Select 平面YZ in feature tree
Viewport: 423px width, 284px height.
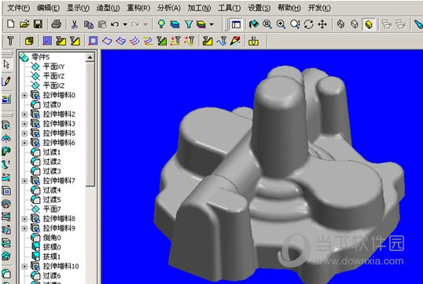(x=53, y=76)
